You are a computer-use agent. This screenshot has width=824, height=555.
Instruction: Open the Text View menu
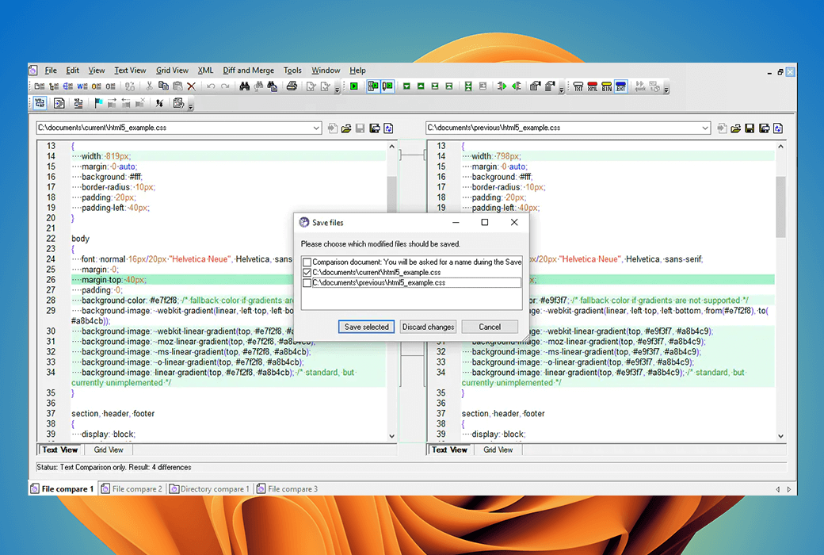click(x=130, y=71)
